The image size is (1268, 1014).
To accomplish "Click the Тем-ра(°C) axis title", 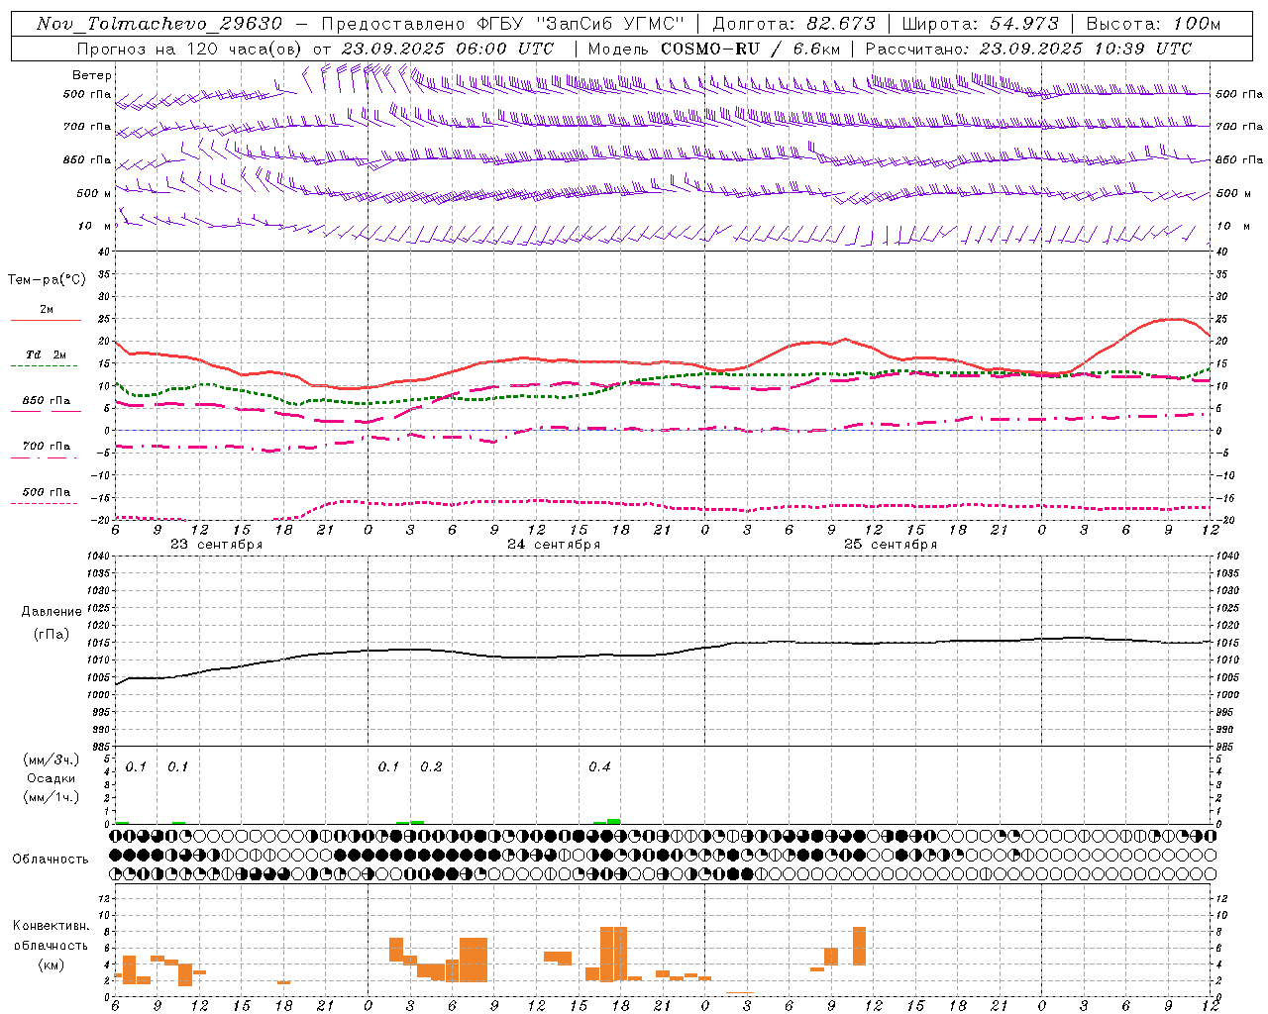I will (47, 280).
